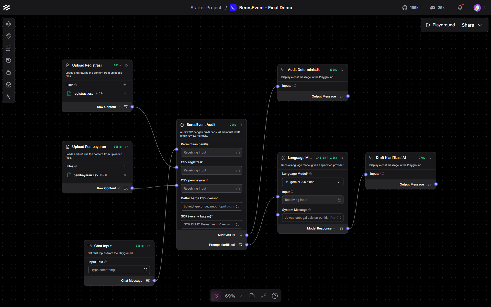
Task: Open the notifications bell
Action: [x=460, y=8]
